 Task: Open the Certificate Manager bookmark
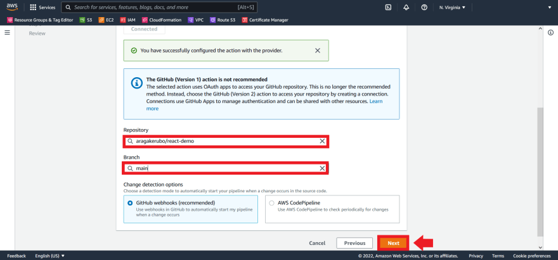[x=265, y=20]
